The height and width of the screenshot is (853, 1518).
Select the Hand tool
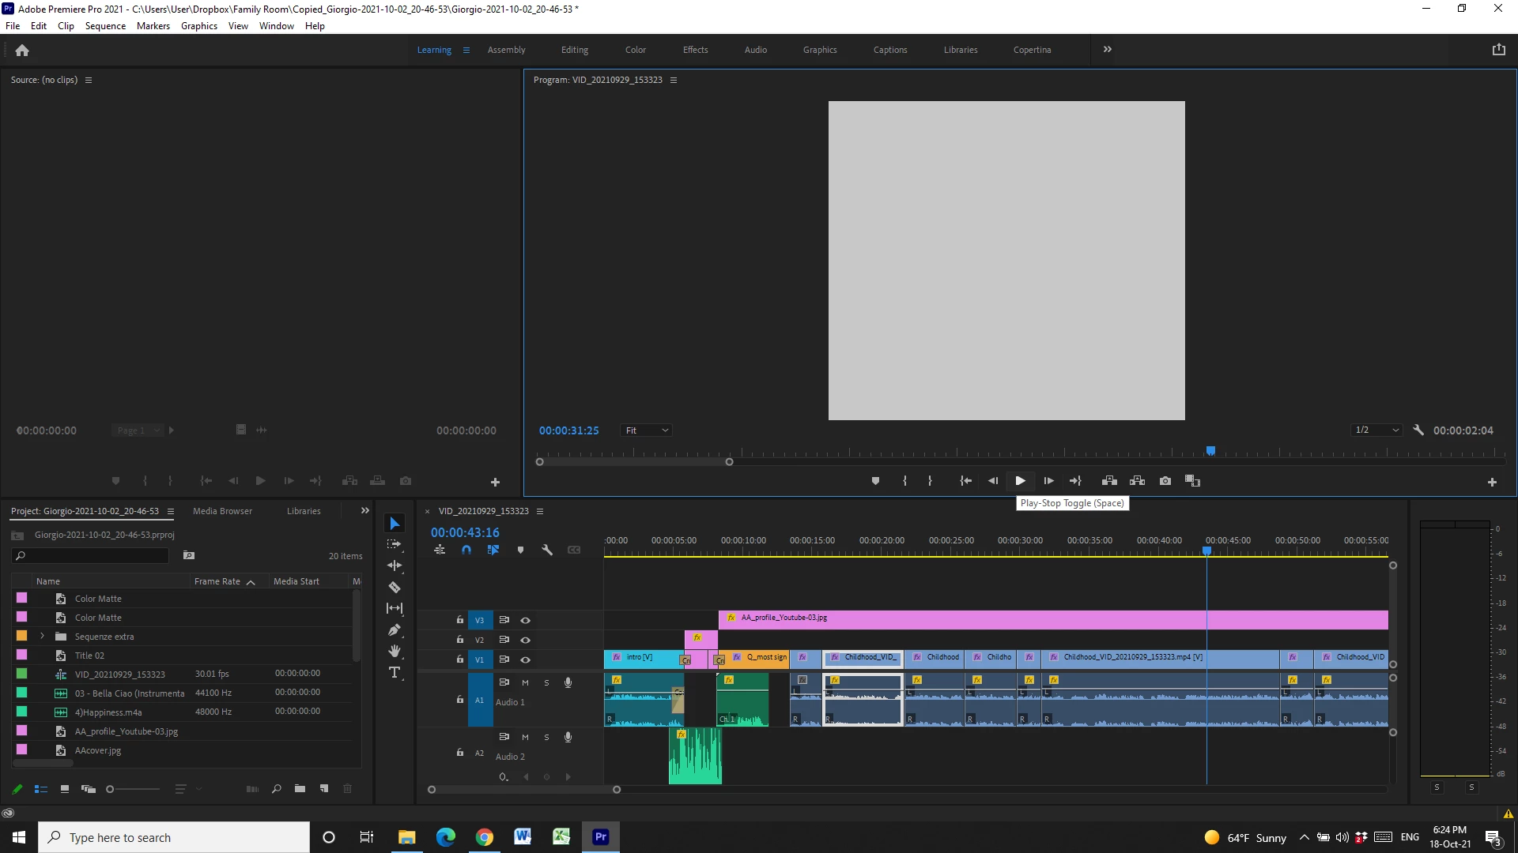pyautogui.click(x=395, y=651)
